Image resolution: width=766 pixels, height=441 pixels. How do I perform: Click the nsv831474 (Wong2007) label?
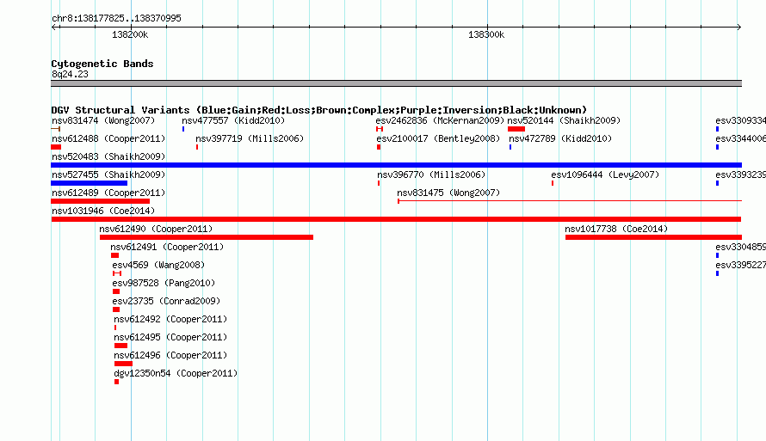pos(103,120)
